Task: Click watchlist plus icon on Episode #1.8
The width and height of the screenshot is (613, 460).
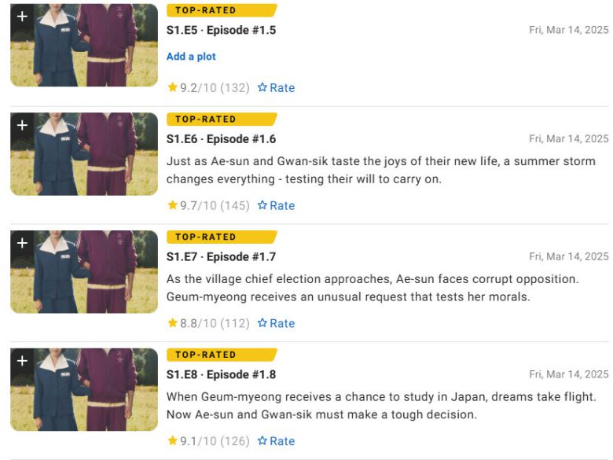Action: point(22,361)
